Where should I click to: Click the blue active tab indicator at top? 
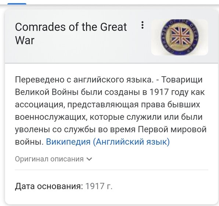pyautogui.click(x=17, y=4)
